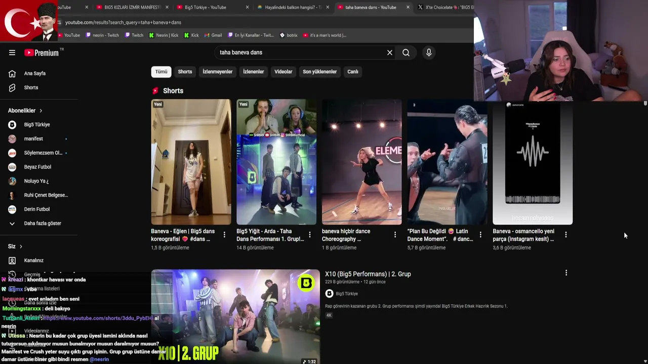Open options for Plan Bu Değildi short
The image size is (648, 364).
pos(480,235)
